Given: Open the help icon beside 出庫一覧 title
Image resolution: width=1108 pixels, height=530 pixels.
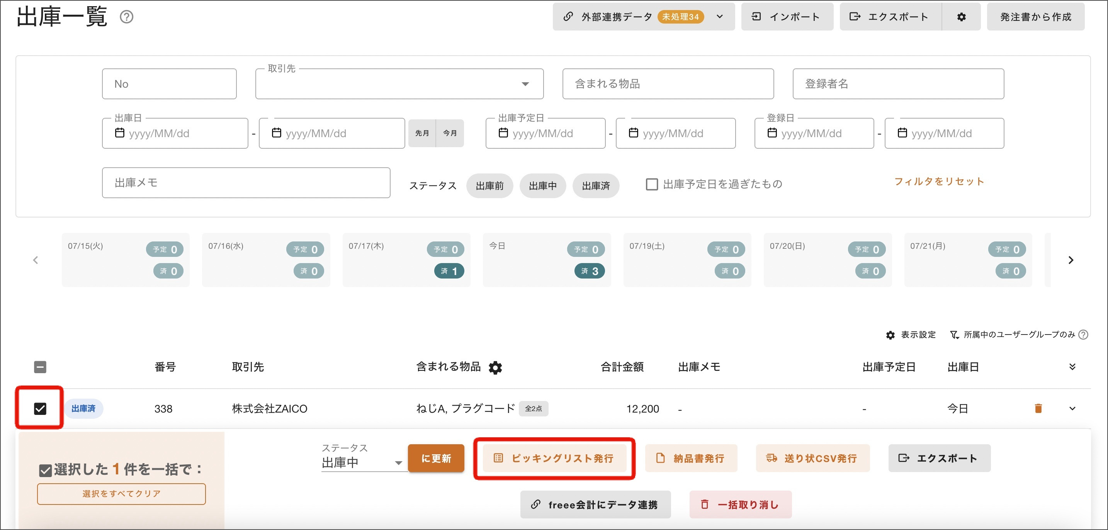Looking at the screenshot, I should pos(126,17).
